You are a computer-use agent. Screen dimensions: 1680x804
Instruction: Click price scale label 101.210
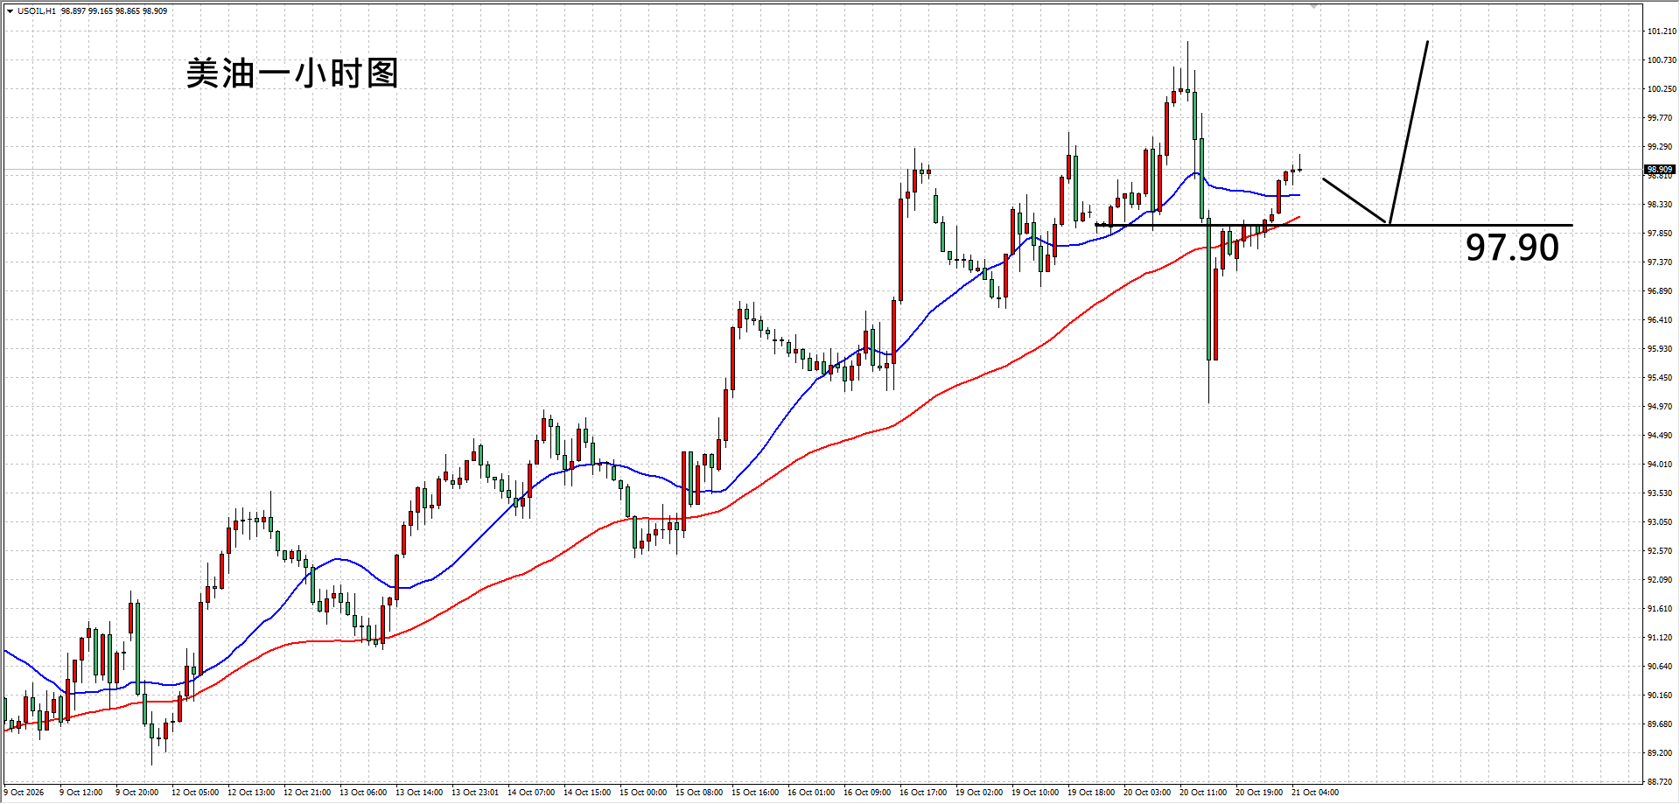tap(1662, 31)
